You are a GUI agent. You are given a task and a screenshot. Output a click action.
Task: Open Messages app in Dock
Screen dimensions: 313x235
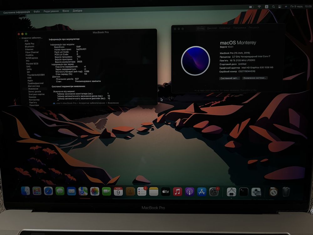[x=60, y=191]
